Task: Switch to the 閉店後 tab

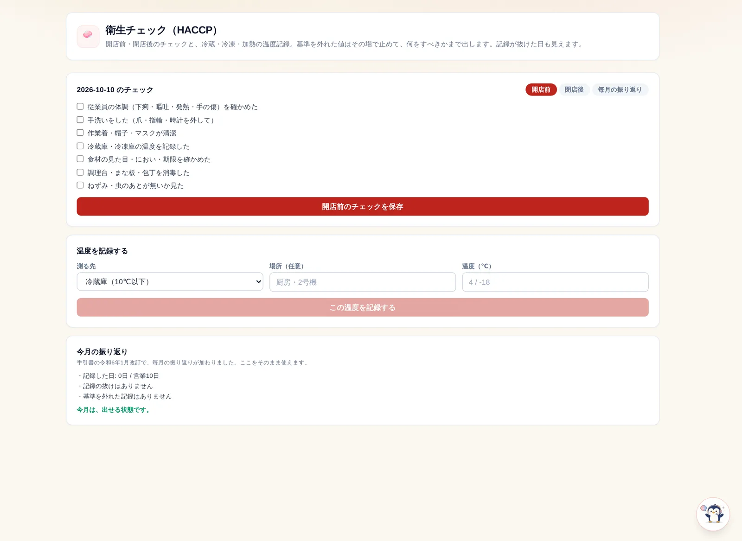Action: coord(574,89)
